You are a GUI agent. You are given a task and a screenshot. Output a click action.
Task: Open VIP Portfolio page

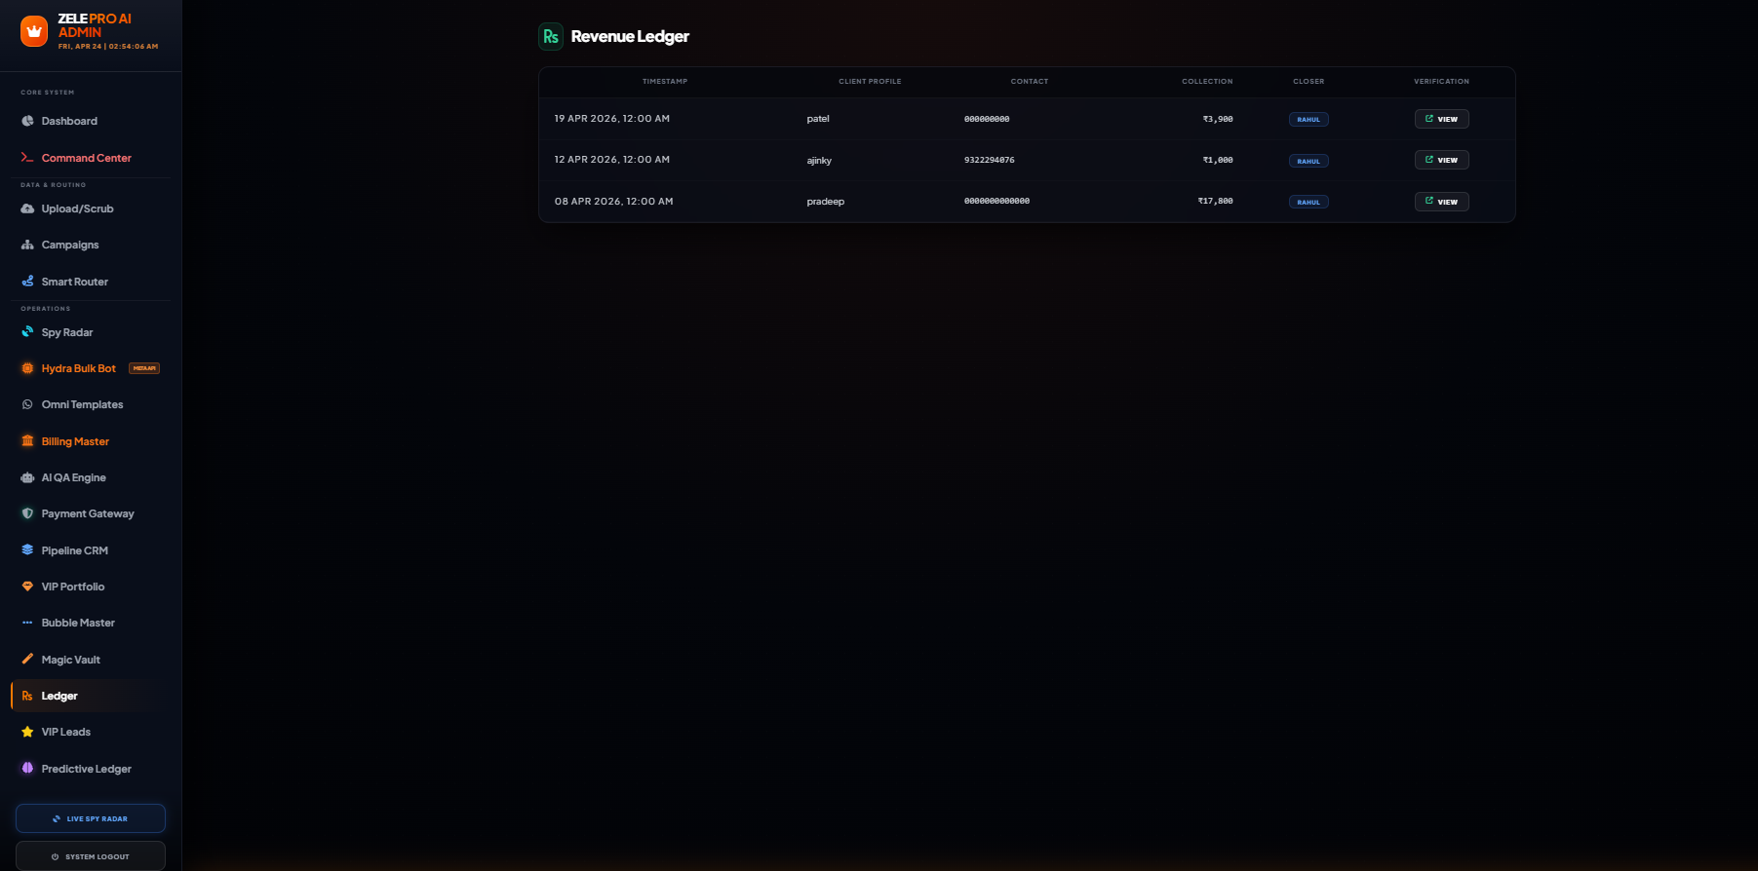pos(91,587)
